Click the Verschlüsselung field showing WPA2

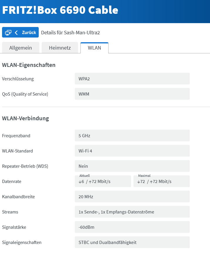[x=132, y=79]
